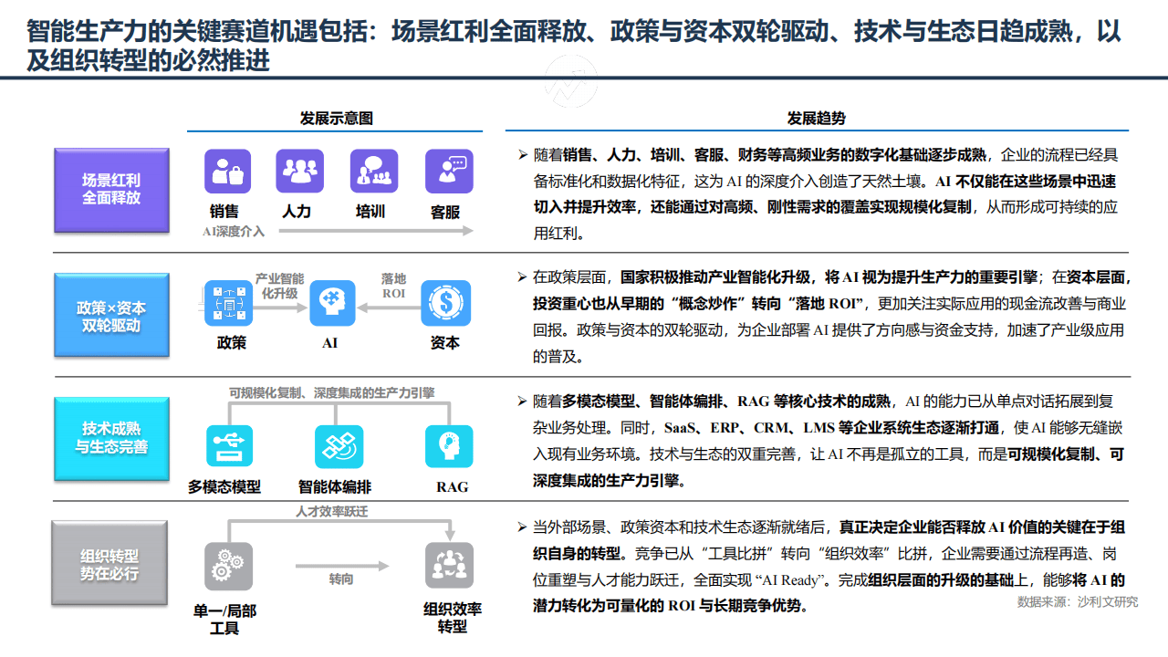This screenshot has height=657, width=1168.
Task: Select the 多模态模型 icon
Action: point(229,447)
